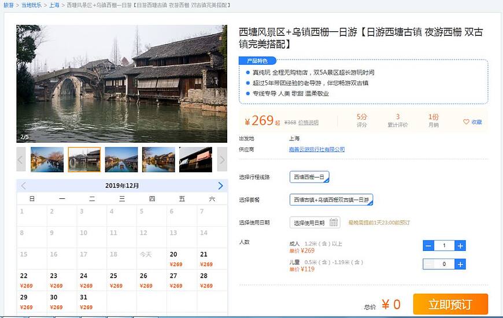Pick December 28 on the calendar
Screen dimensions: 503x318
(x=212, y=280)
